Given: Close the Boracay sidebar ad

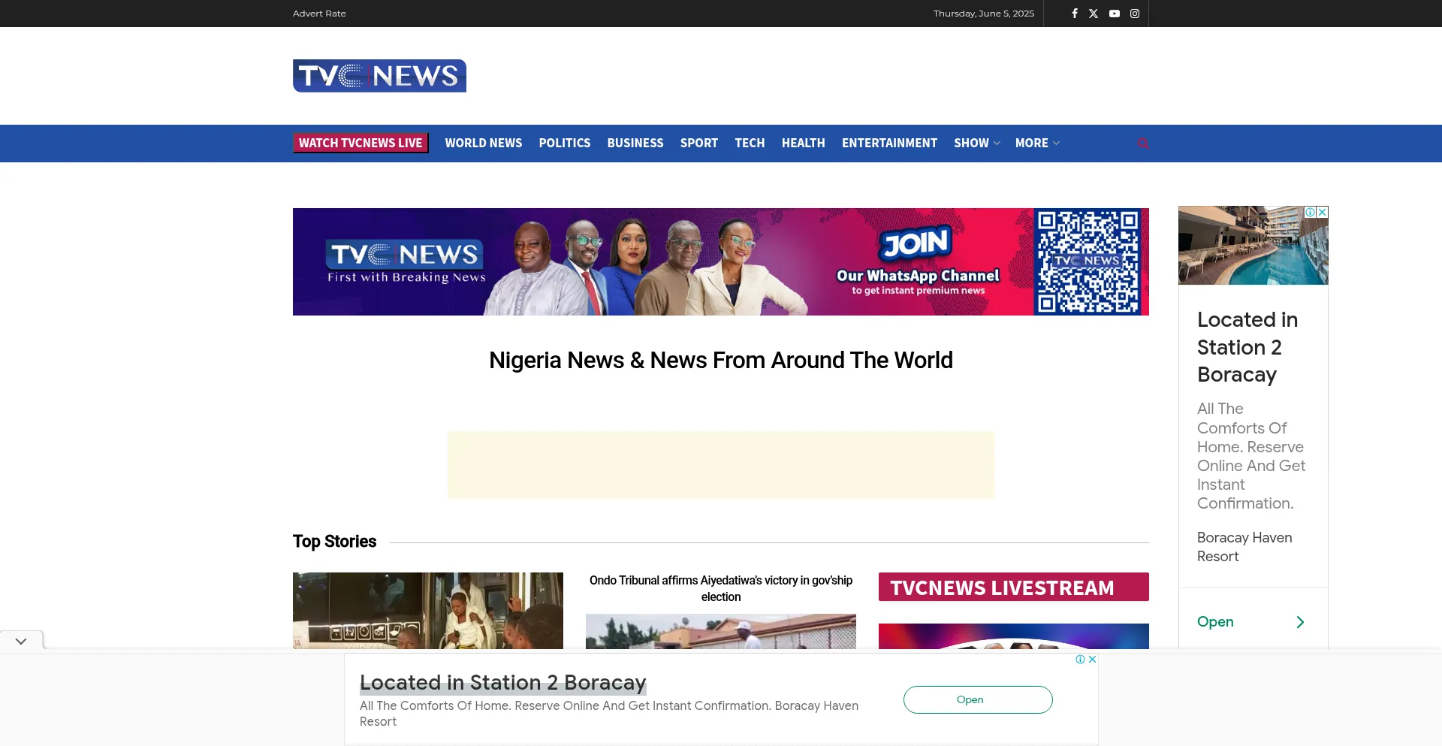Looking at the screenshot, I should (1321, 212).
